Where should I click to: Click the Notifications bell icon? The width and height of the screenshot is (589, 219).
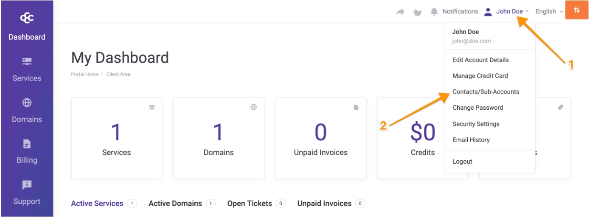(x=434, y=11)
